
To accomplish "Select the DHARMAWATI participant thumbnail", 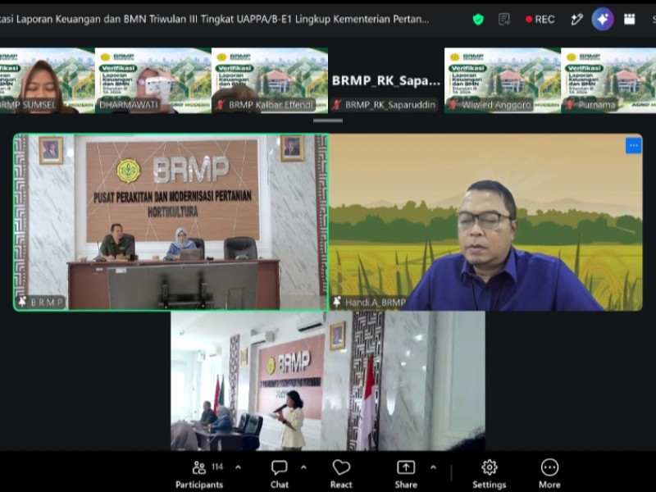I will click(x=153, y=80).
